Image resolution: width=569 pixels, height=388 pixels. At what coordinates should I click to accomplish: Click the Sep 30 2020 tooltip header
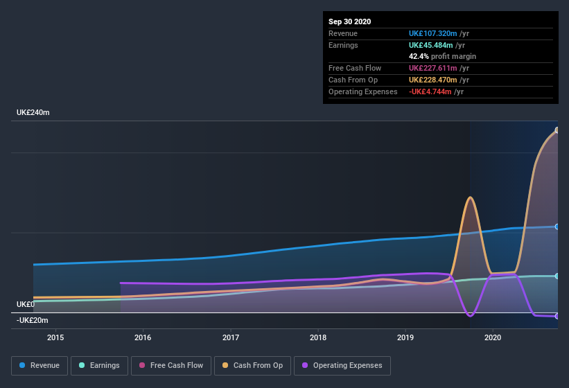point(349,21)
